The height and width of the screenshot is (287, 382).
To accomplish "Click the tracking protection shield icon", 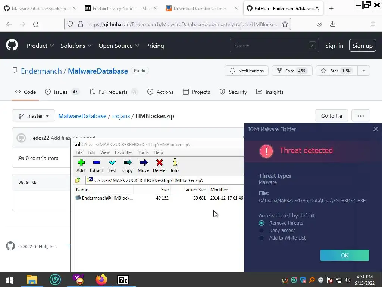I will coord(70,24).
